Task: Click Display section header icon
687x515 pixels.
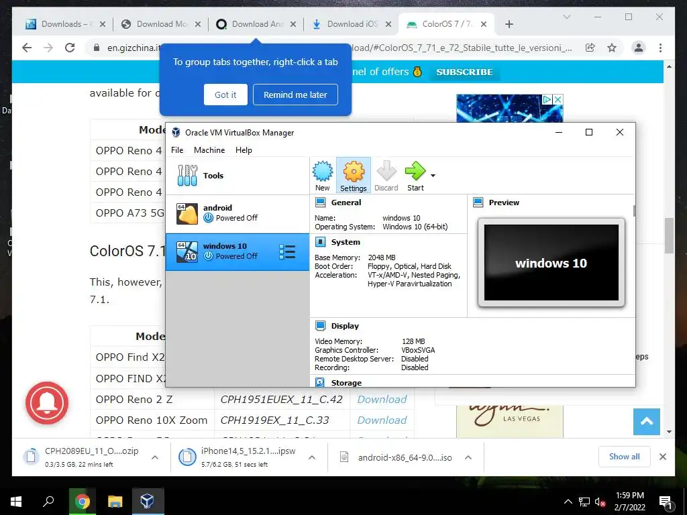Action: coord(320,325)
